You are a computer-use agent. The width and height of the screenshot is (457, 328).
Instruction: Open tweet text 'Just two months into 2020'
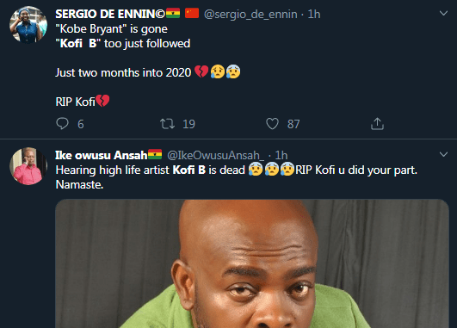tap(123, 72)
